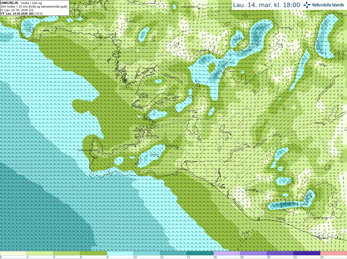Click the legend value '24' label
This screenshot has width=347, height=259.
tap(322, 257)
